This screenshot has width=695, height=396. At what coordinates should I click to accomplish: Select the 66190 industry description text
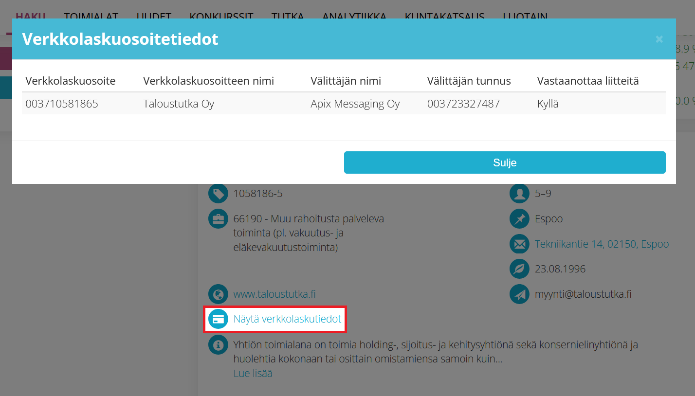[x=309, y=233]
